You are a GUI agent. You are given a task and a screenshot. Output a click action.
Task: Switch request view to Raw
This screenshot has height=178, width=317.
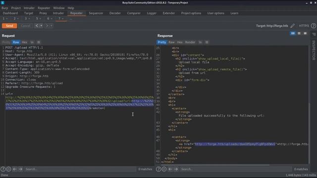(x=16, y=42)
